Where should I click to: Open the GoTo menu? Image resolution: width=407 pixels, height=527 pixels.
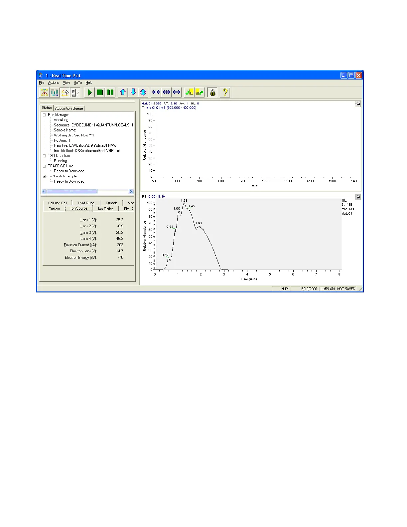coord(78,83)
